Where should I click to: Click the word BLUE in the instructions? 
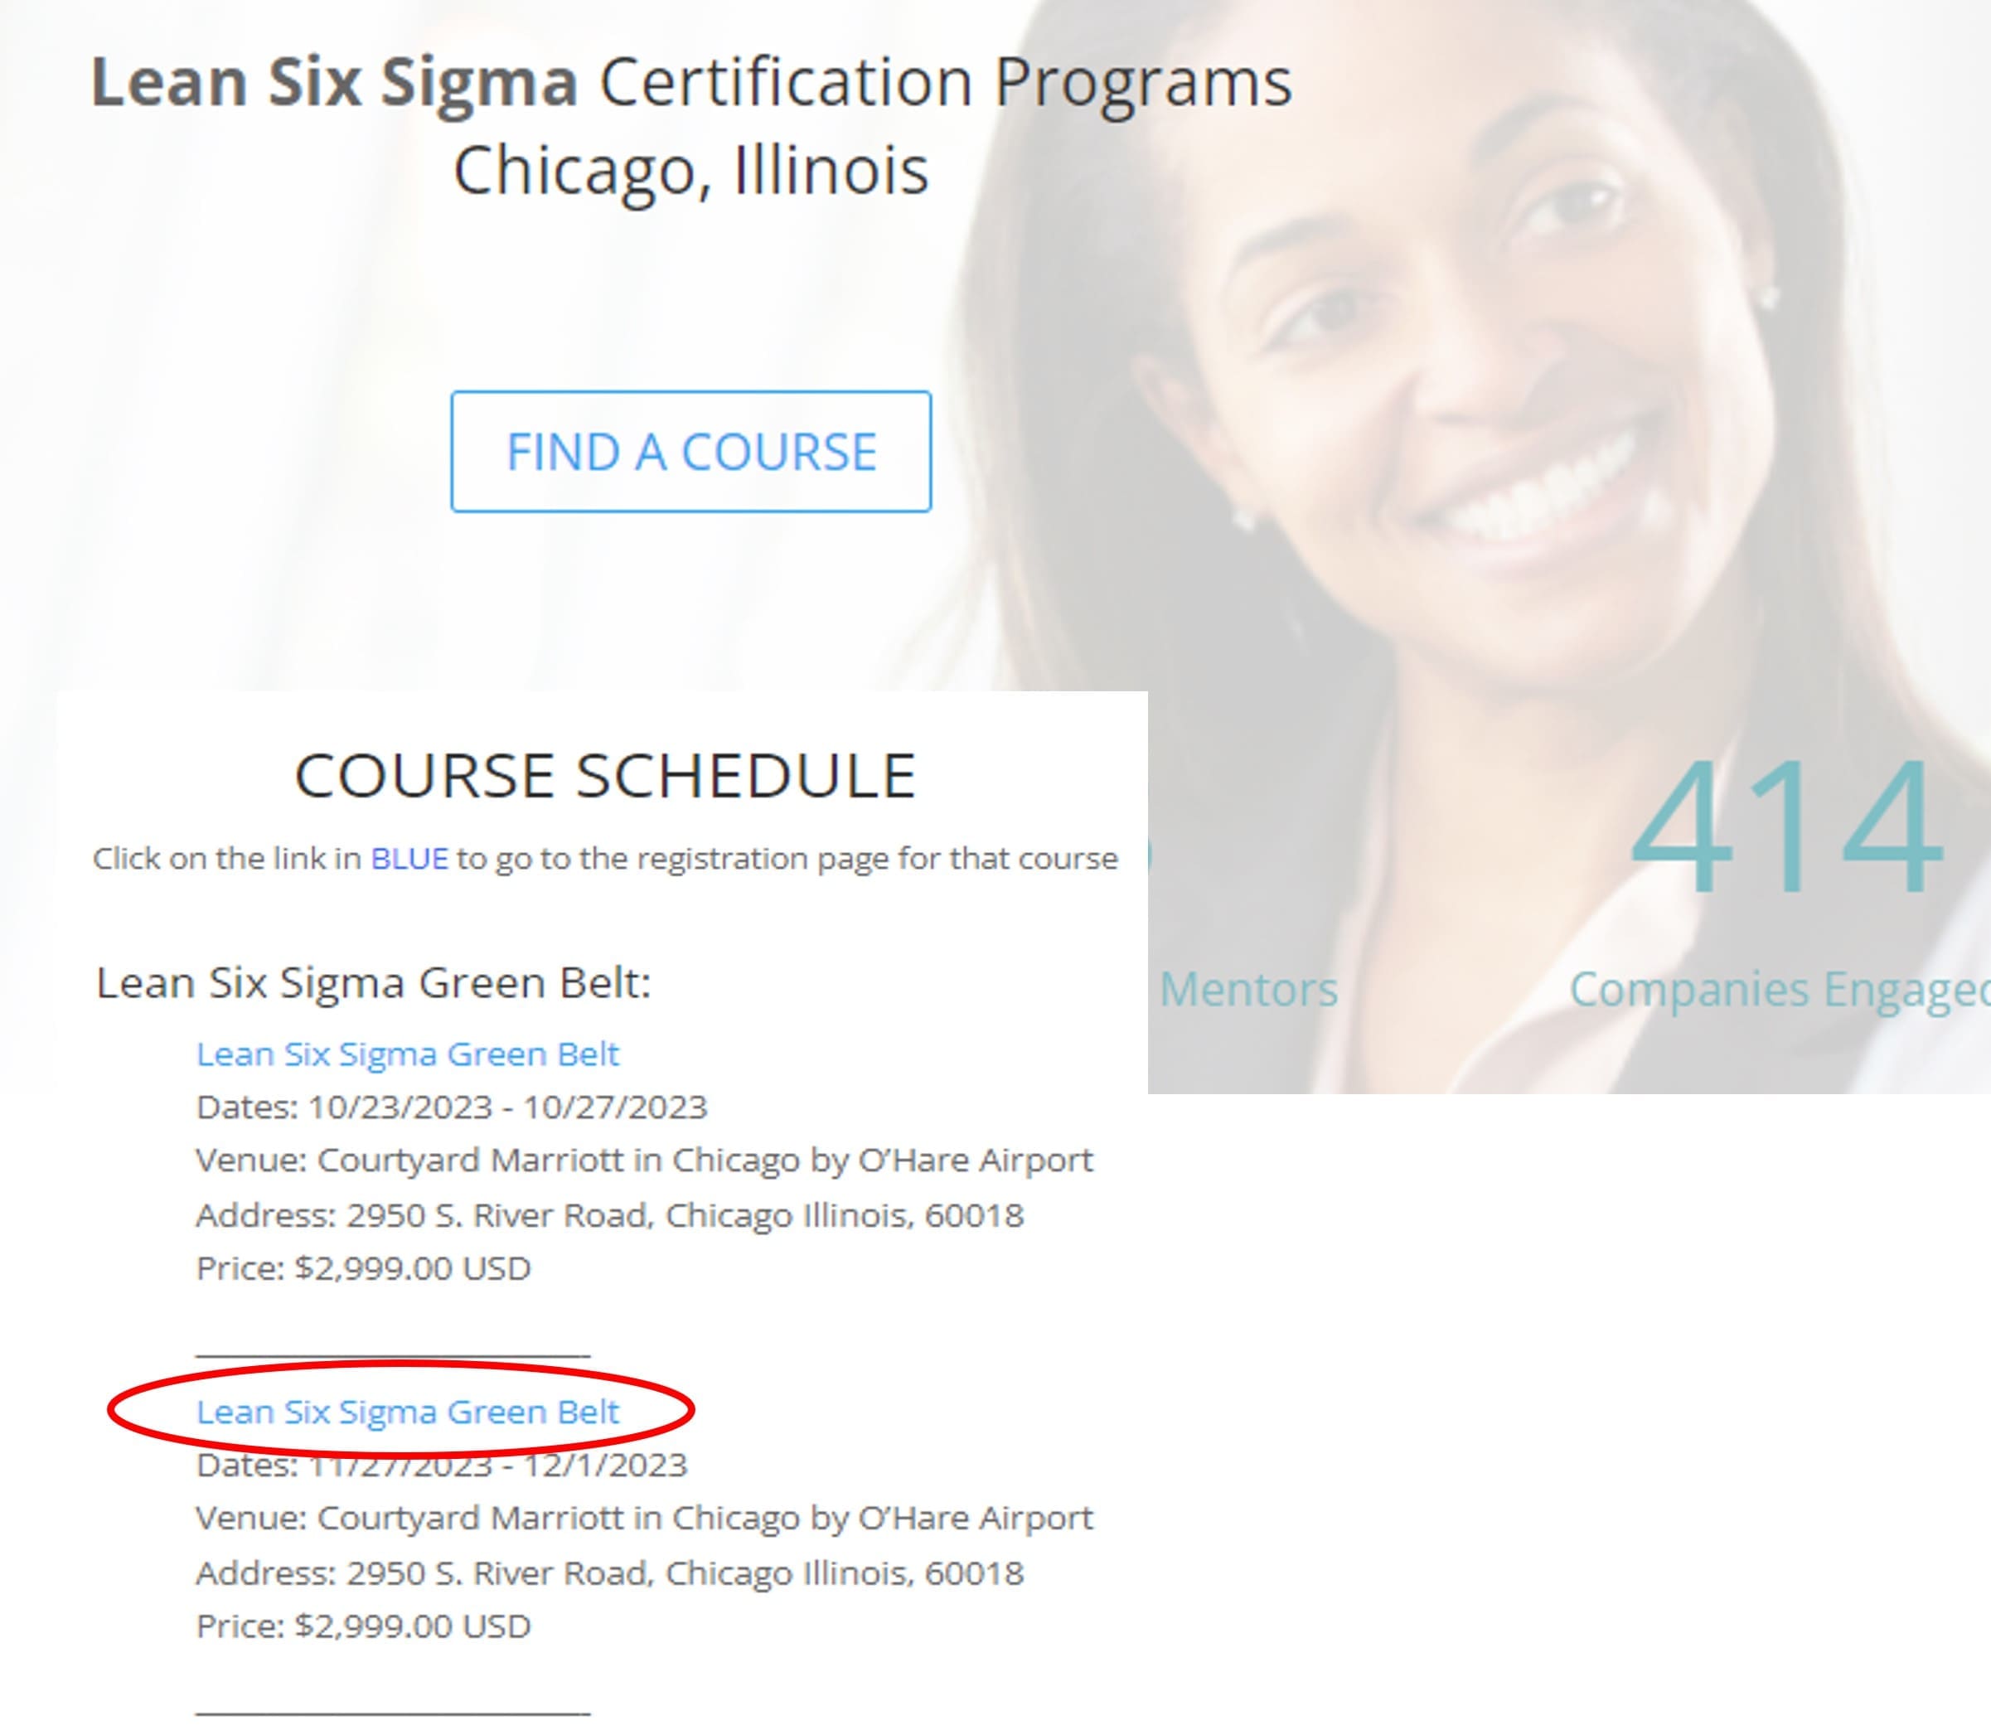(409, 858)
